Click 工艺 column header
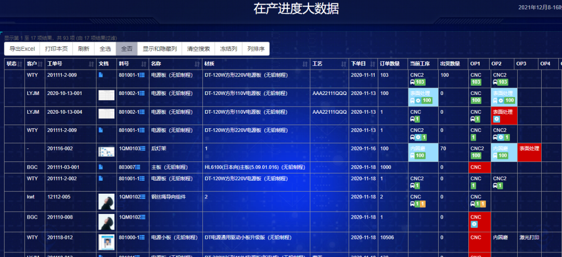 329,64
